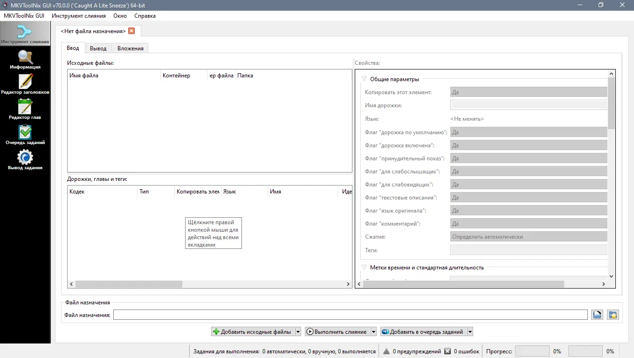The image size is (634, 358).
Task: Click properties panel horizontal scrollbar thumb
Action: 463,284
